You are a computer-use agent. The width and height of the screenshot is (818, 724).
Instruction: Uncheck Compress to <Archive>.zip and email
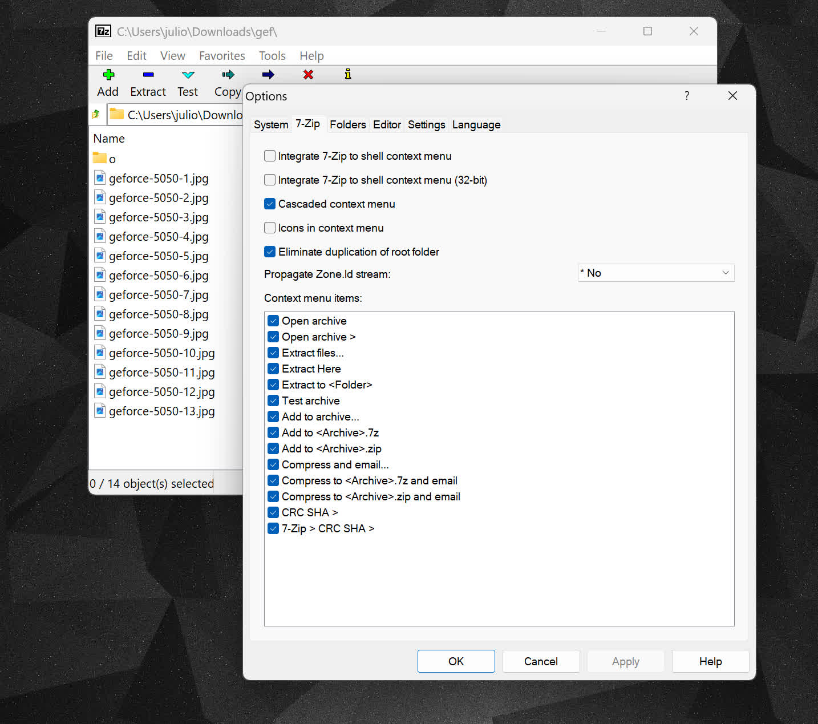click(273, 496)
